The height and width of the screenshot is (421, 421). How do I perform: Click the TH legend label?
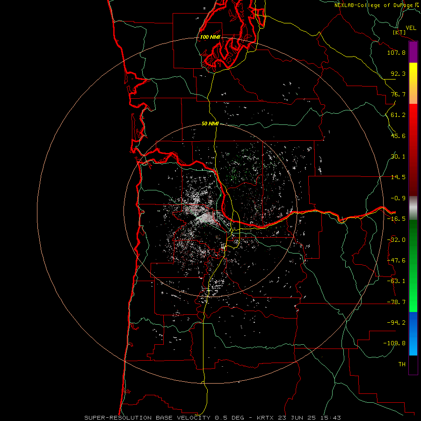click(x=402, y=364)
